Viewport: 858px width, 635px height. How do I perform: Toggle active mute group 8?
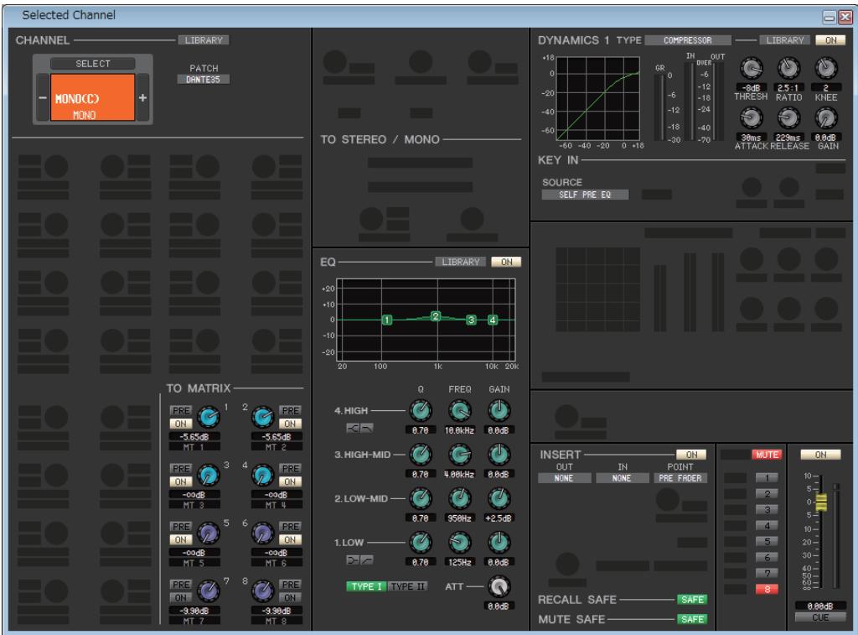pyautogui.click(x=767, y=589)
